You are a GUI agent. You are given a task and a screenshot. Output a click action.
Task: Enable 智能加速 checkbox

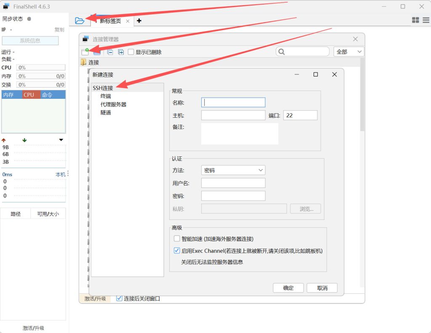177,239
